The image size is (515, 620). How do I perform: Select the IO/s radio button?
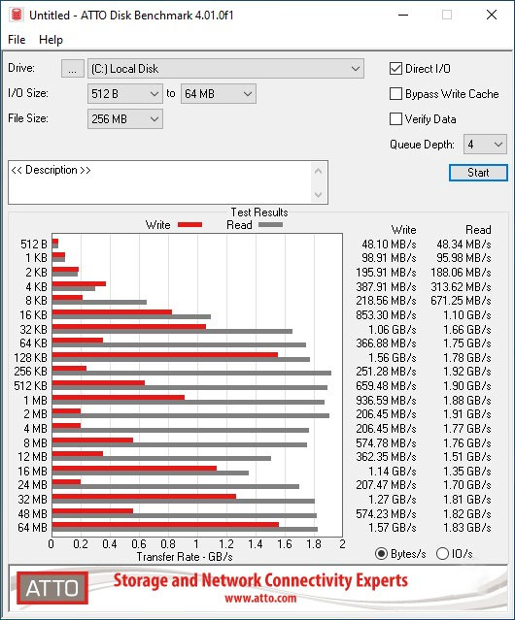(442, 554)
